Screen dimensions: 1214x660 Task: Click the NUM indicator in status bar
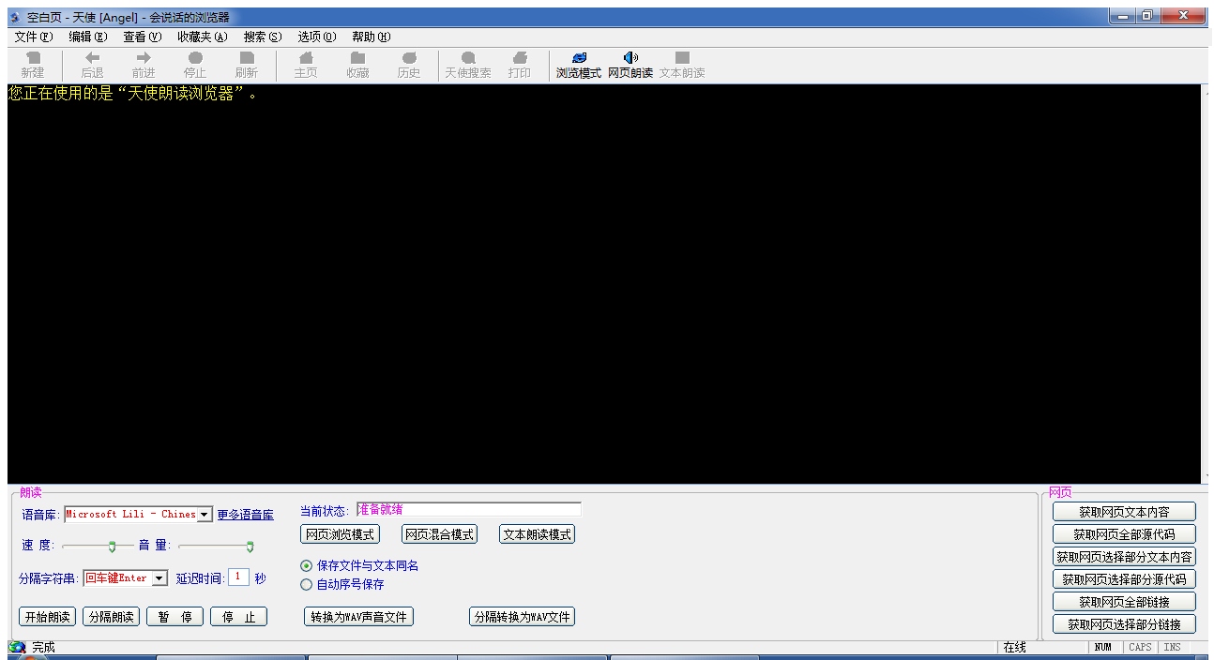[x=1103, y=648]
